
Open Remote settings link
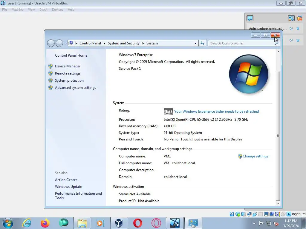coord(68,73)
